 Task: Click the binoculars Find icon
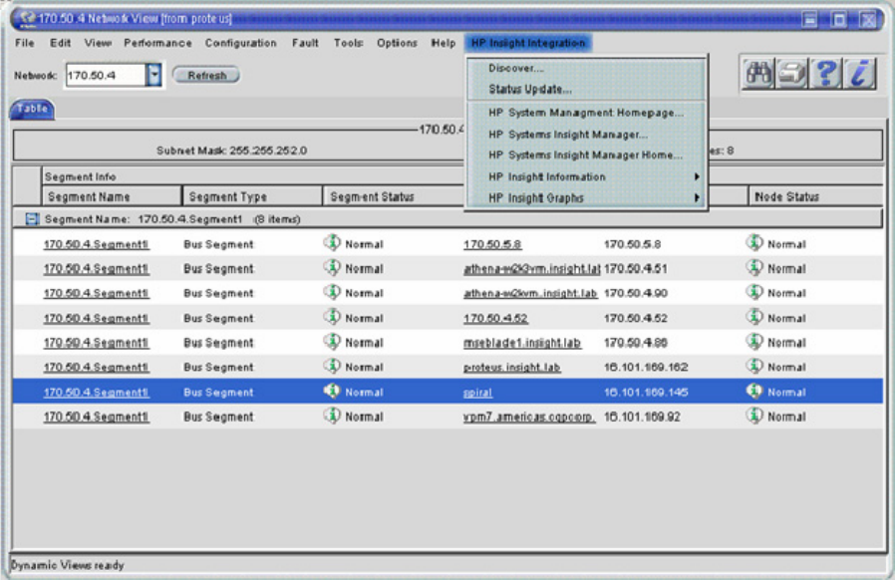point(758,73)
